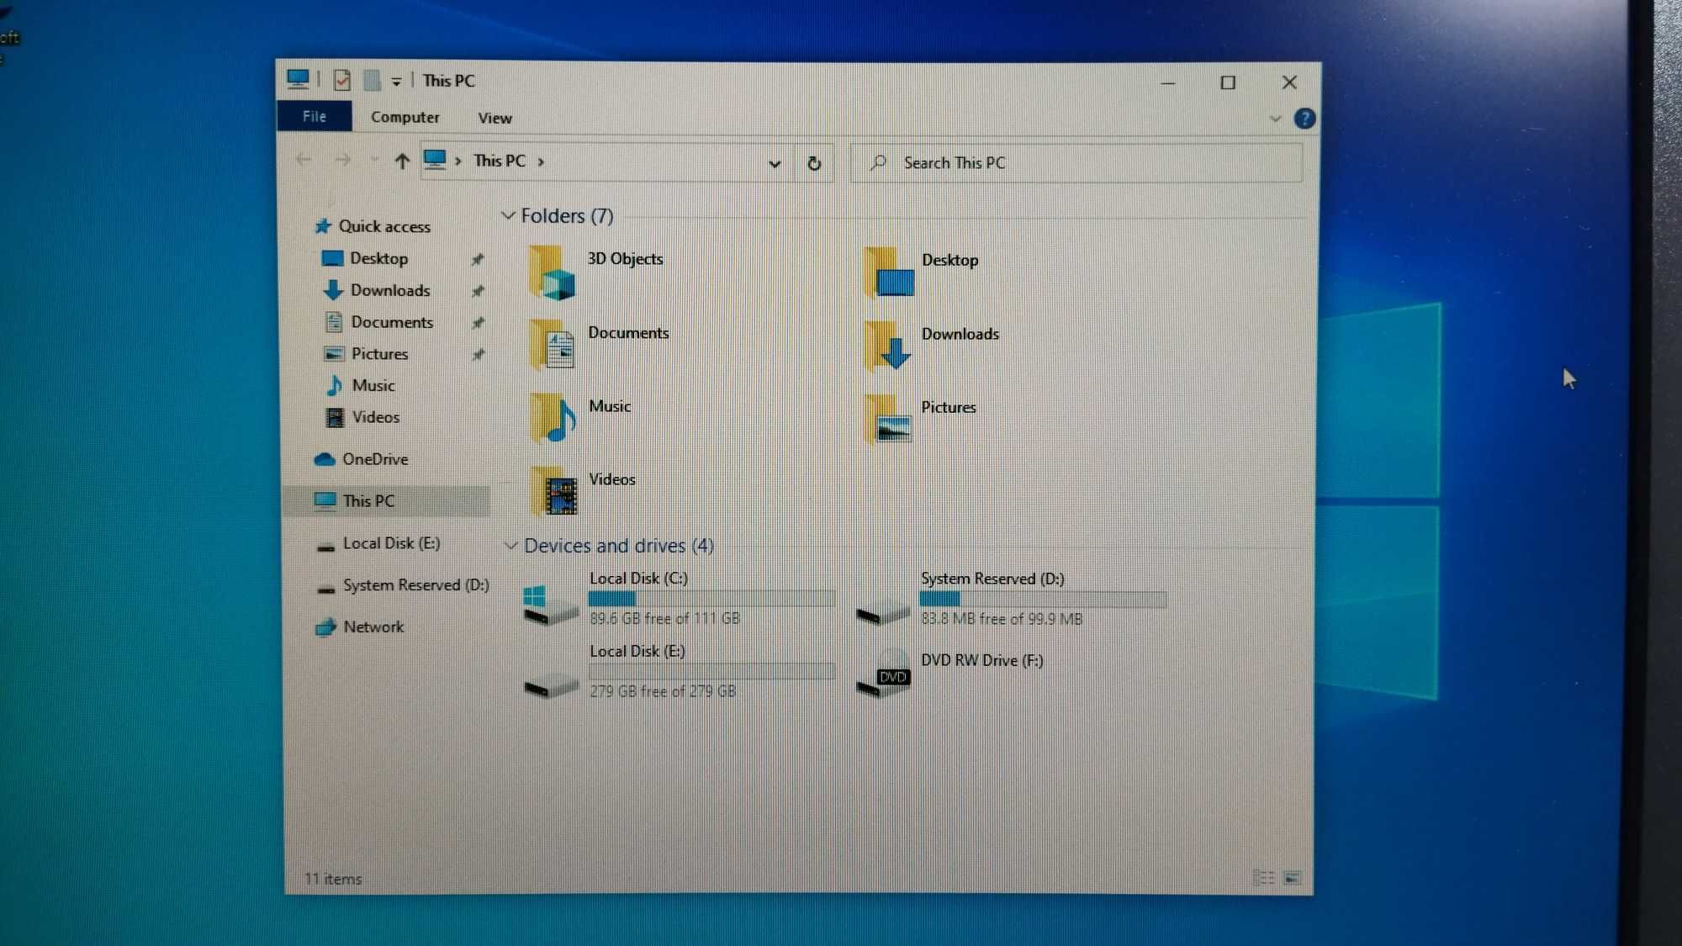
Task: Click the View ribbon tab
Action: (x=495, y=118)
